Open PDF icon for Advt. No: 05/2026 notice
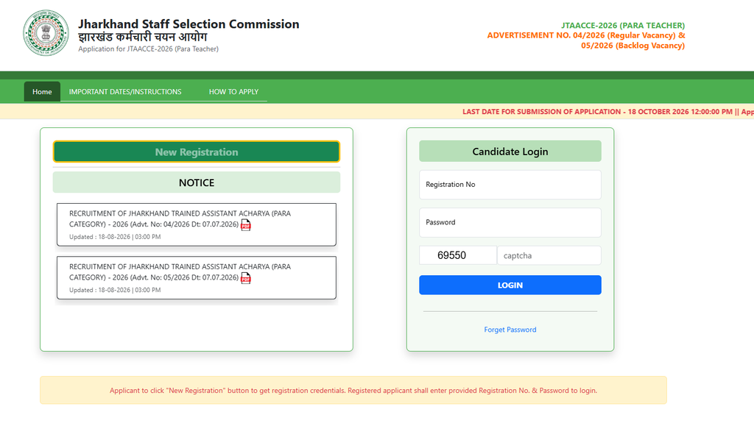The image size is (754, 437). coord(246,278)
